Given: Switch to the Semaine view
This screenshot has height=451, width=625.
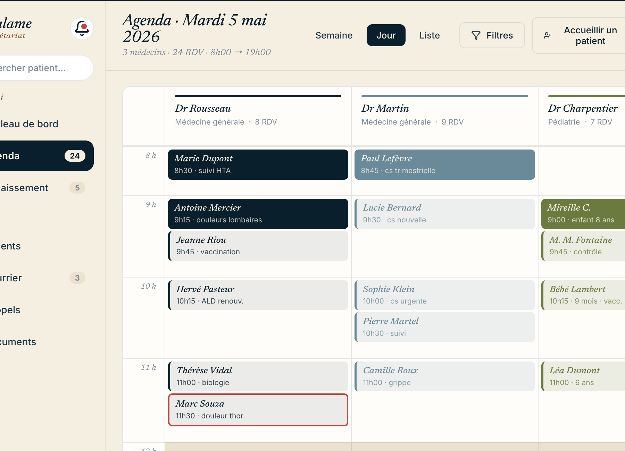Looking at the screenshot, I should click(334, 35).
